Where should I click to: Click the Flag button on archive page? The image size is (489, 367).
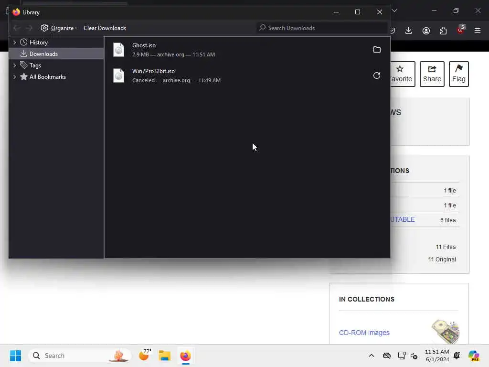459,74
